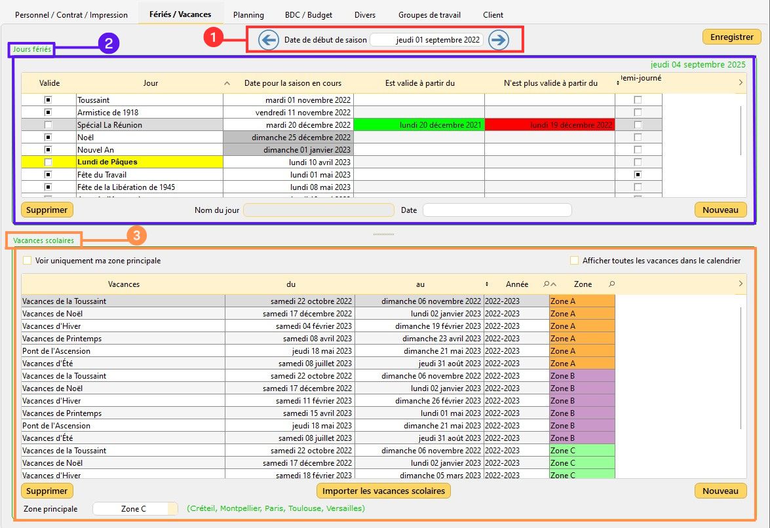Click the orange Zone A cell for Vacances de Noël
The height and width of the screenshot is (528, 770).
point(582,314)
